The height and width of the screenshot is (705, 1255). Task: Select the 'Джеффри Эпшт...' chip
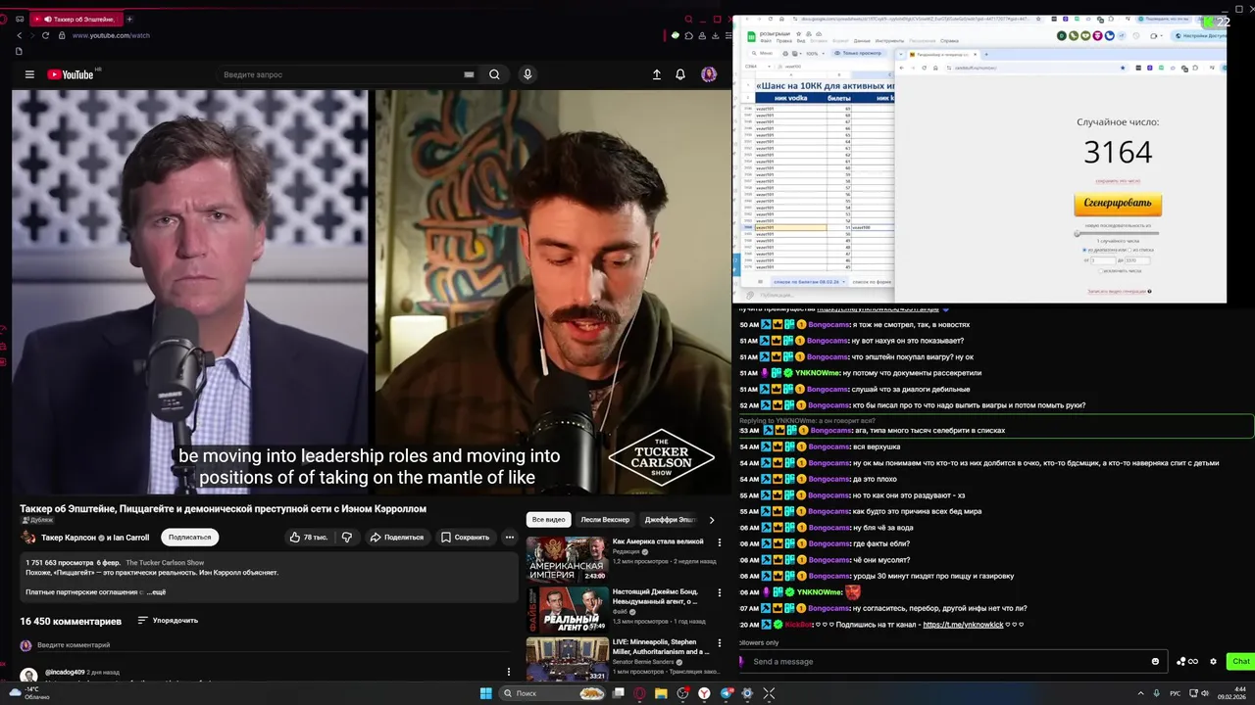pos(671,520)
